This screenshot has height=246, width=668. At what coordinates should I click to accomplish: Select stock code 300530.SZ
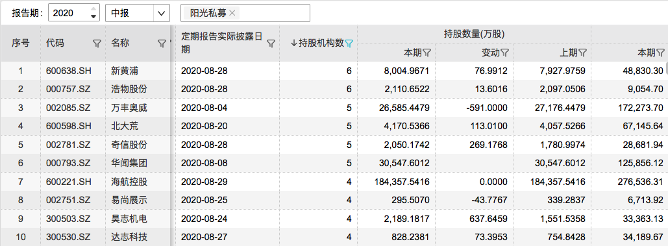[x=68, y=237]
